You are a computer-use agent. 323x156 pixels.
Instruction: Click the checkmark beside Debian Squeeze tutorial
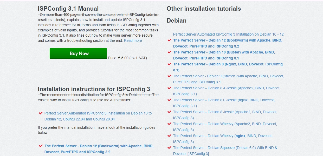170,148
